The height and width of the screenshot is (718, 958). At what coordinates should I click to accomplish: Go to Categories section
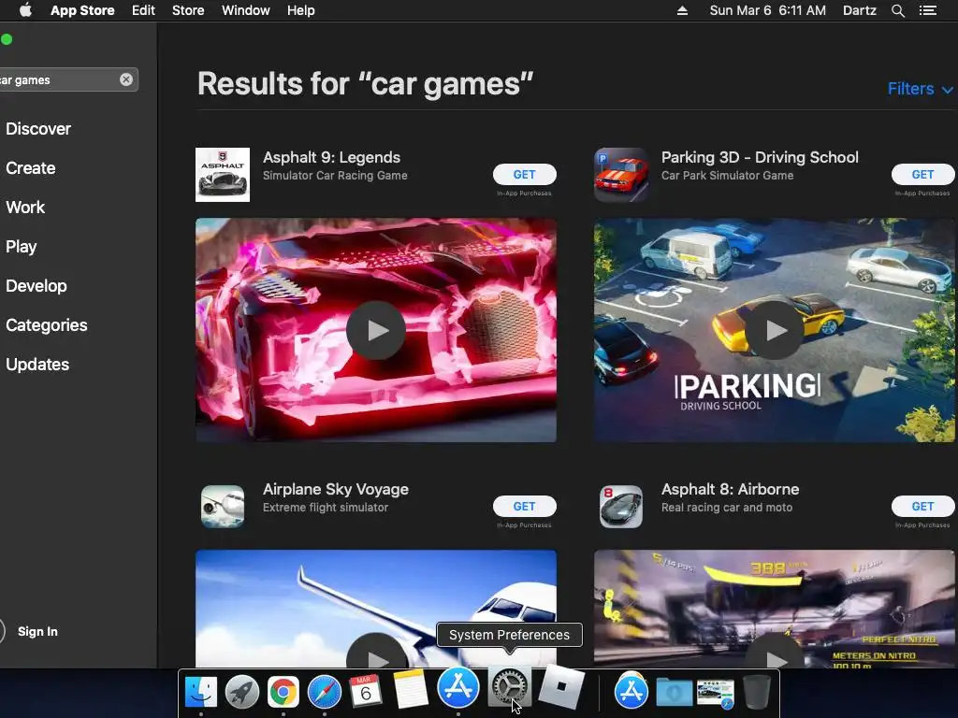pyautogui.click(x=47, y=324)
